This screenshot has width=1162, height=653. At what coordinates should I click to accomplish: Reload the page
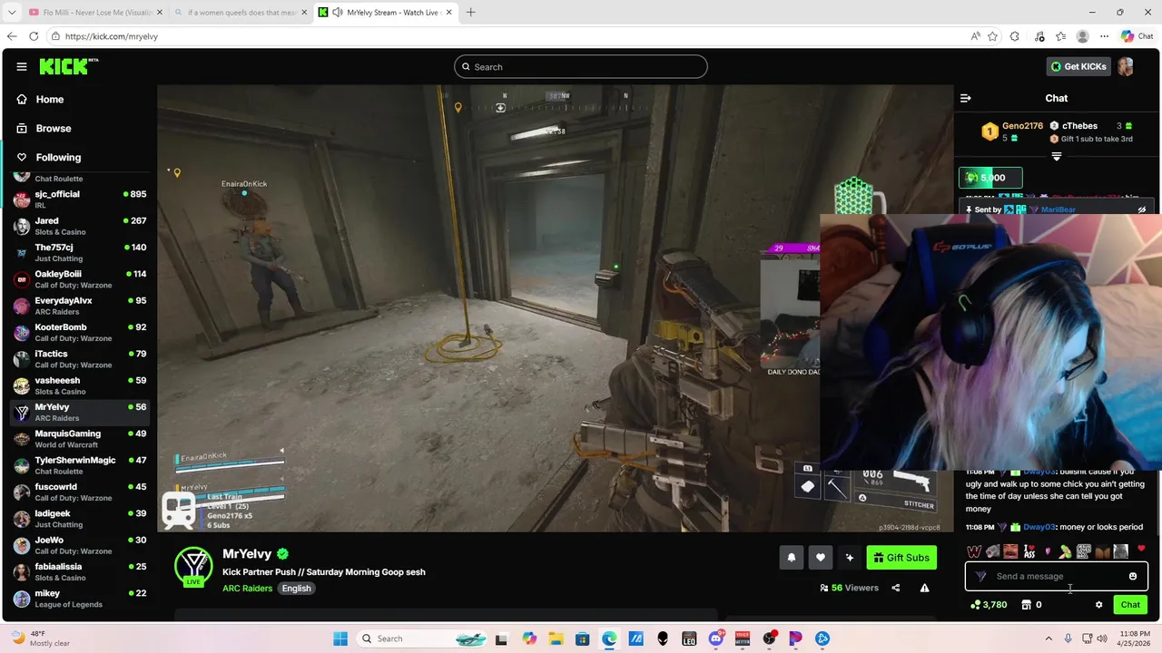coord(34,36)
